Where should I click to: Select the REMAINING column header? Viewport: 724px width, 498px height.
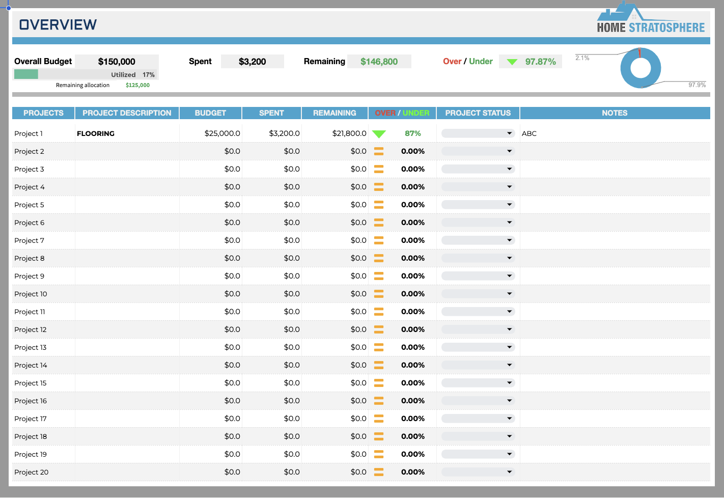pos(335,113)
